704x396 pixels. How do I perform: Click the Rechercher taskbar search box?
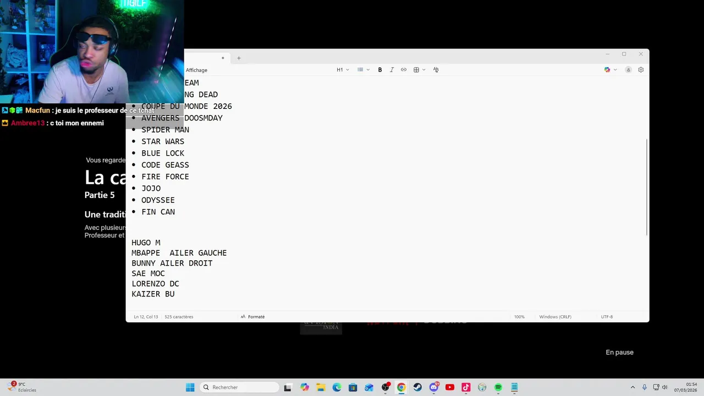point(239,387)
